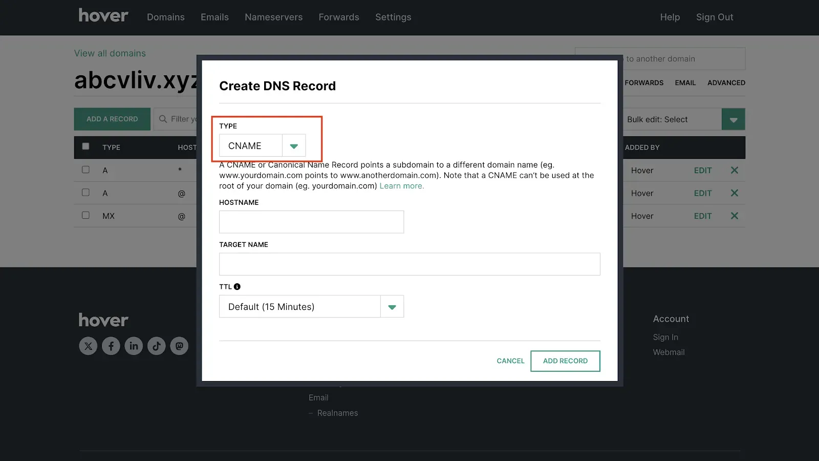
Task: Open the LinkedIn social icon
Action: pos(134,346)
